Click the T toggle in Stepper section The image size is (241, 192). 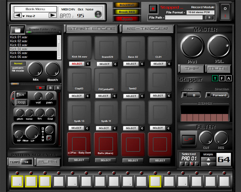[215, 78]
